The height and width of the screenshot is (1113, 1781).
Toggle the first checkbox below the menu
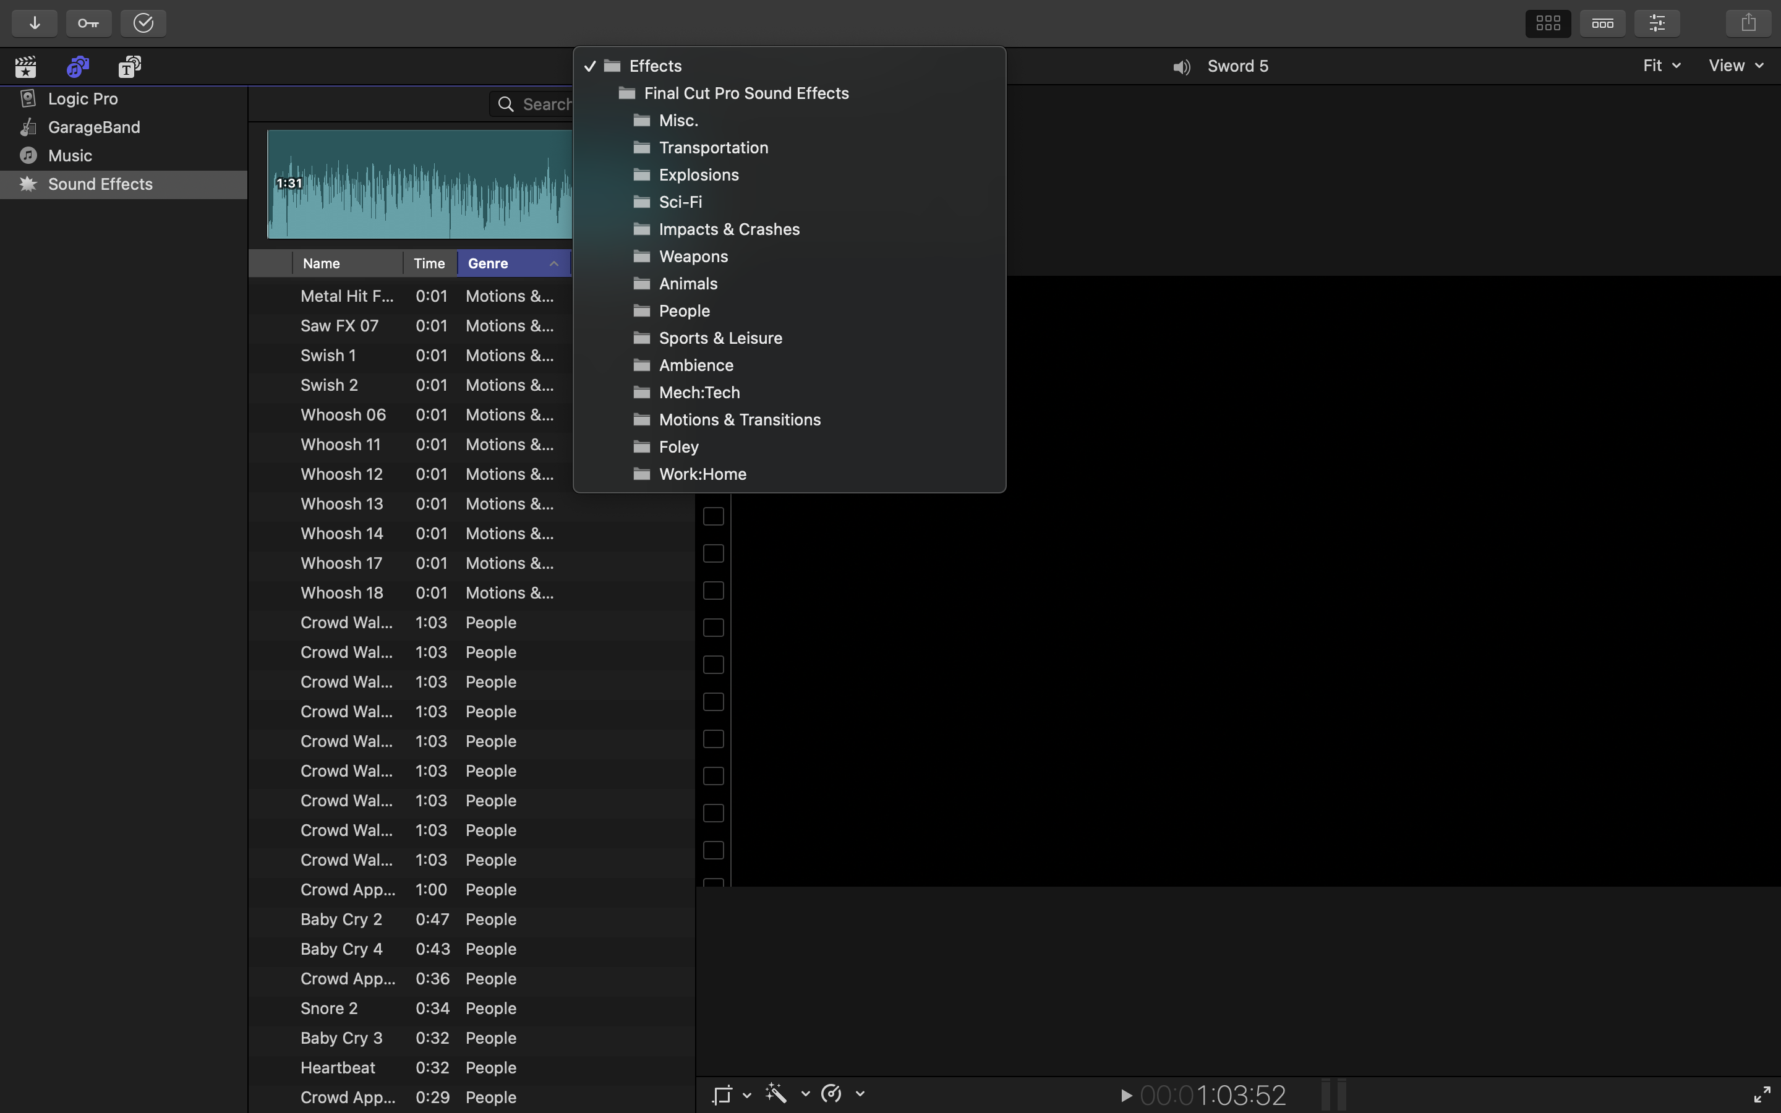713,516
